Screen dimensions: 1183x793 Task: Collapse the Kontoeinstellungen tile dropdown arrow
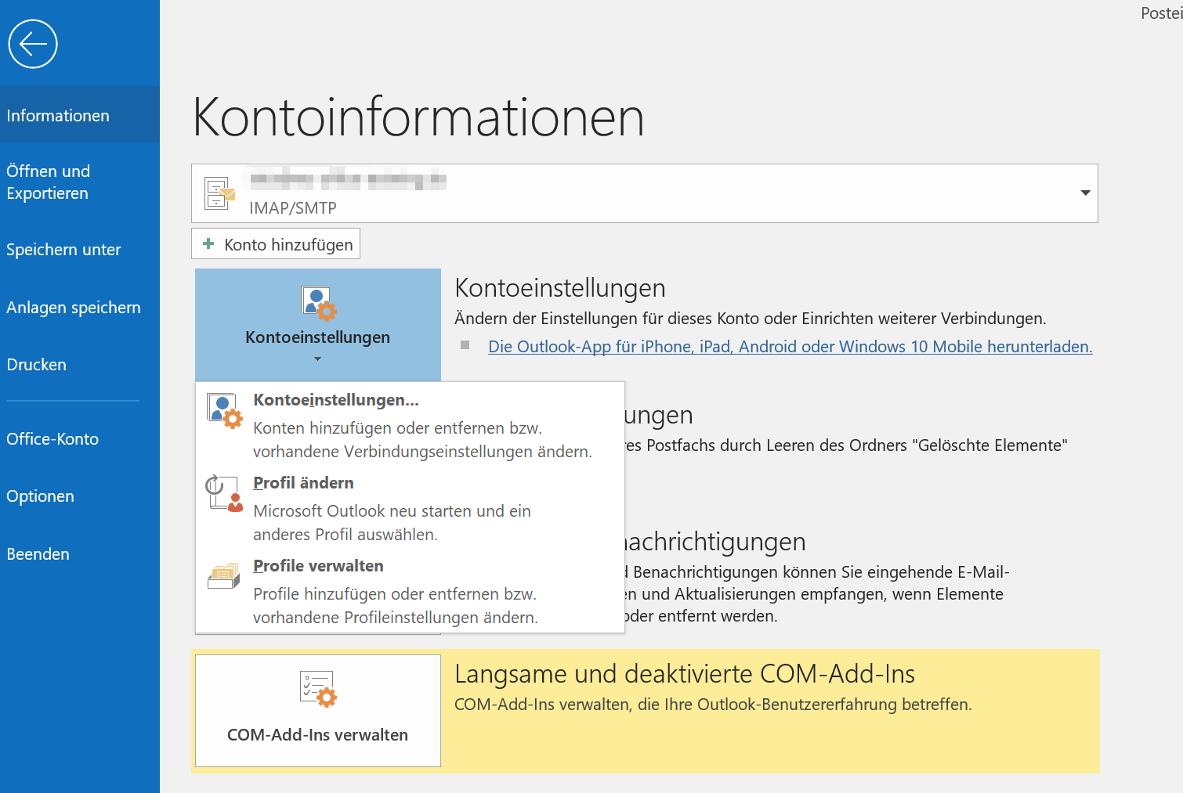click(317, 359)
